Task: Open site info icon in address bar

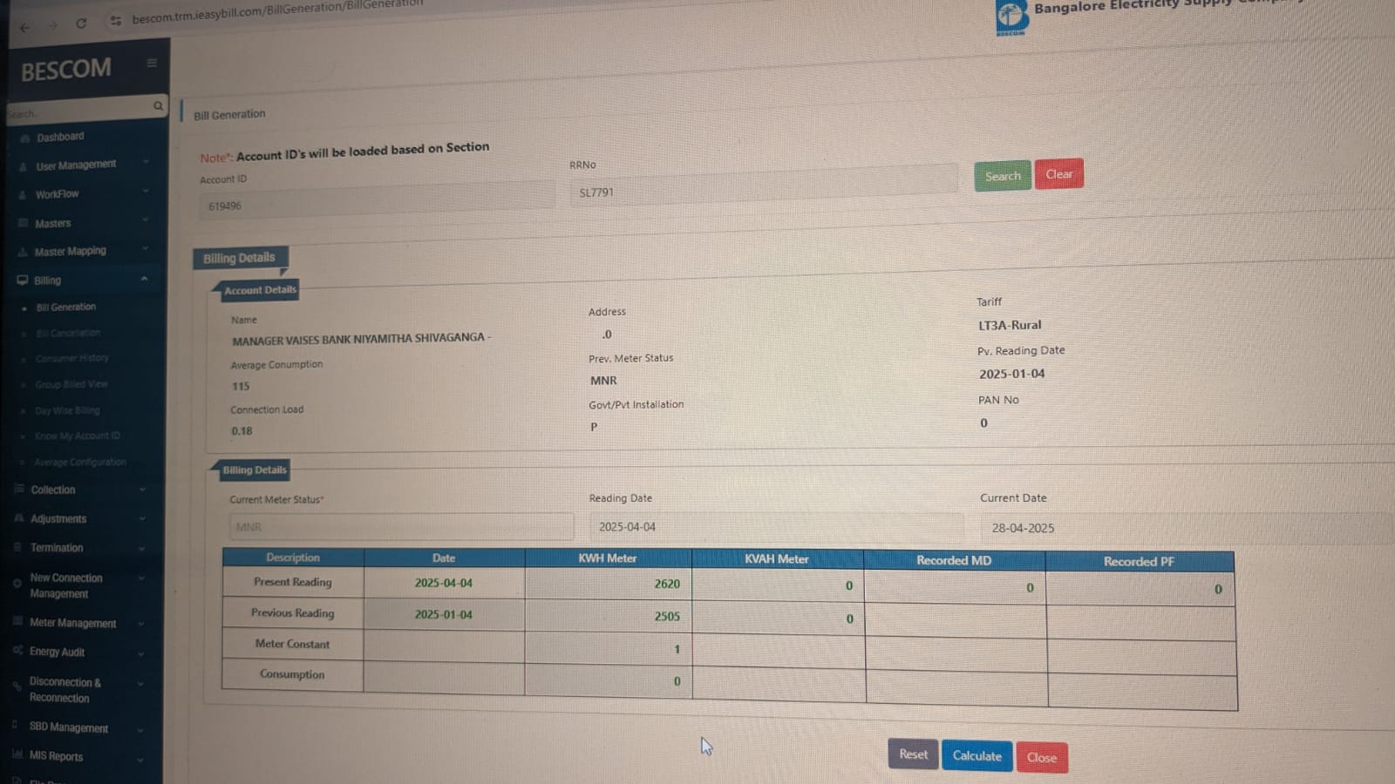Action: [x=116, y=21]
